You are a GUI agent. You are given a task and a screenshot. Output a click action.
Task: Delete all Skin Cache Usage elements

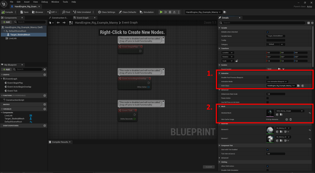click(x=290, y=119)
